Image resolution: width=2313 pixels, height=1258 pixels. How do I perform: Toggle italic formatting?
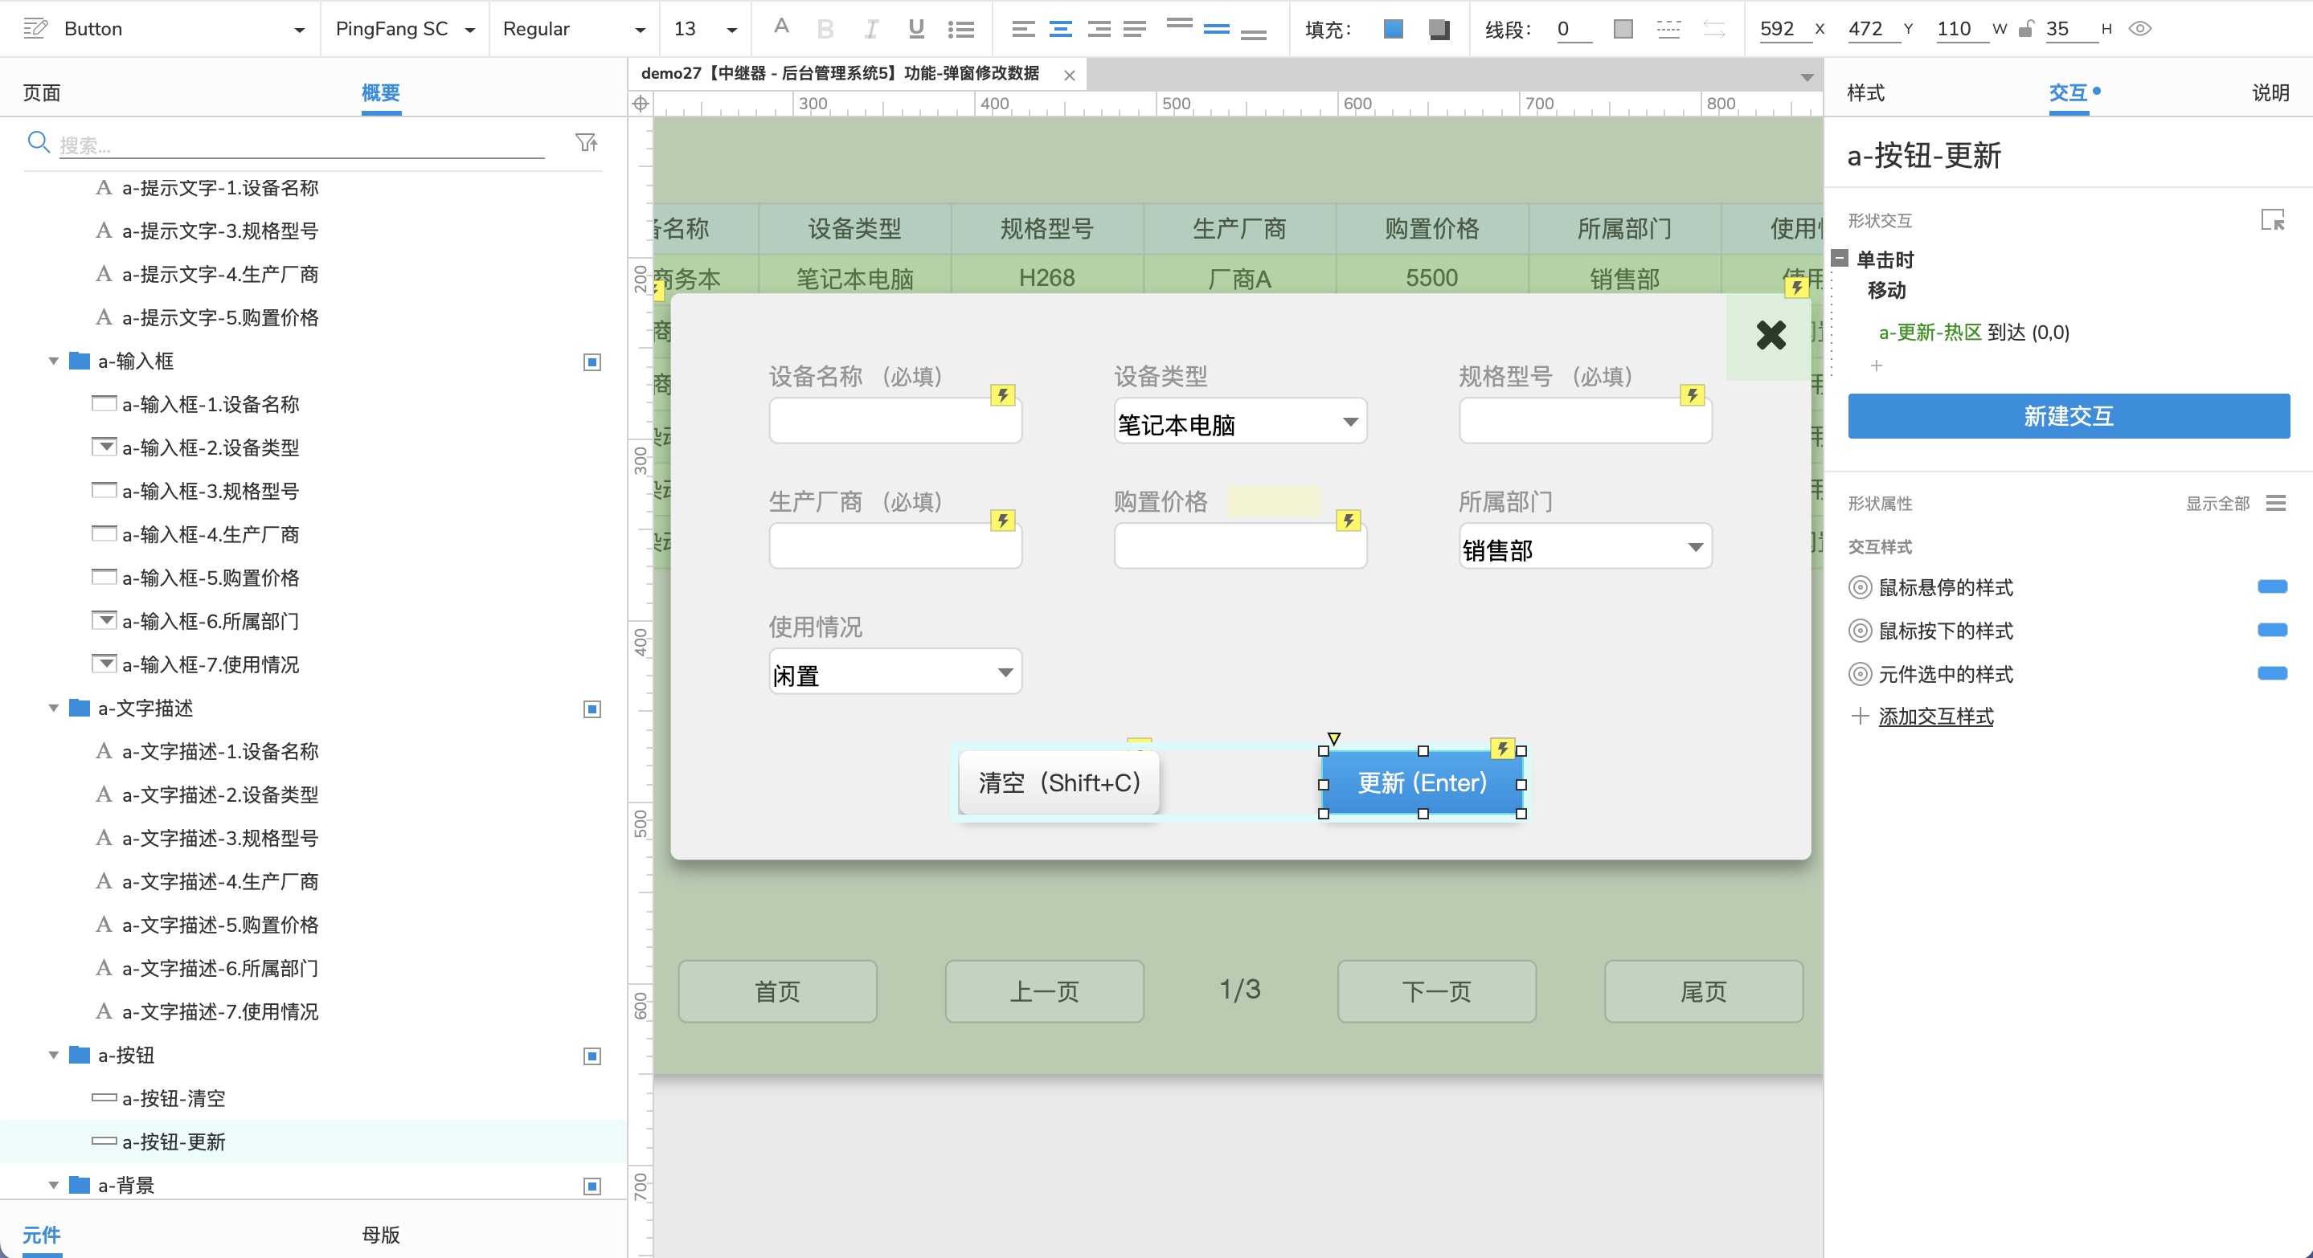pyautogui.click(x=870, y=29)
